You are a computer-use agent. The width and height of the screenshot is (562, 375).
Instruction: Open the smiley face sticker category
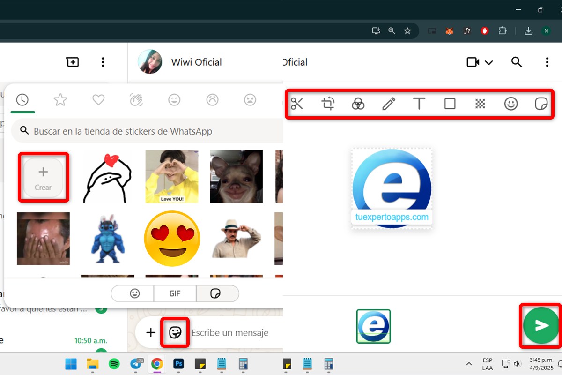coord(174,99)
